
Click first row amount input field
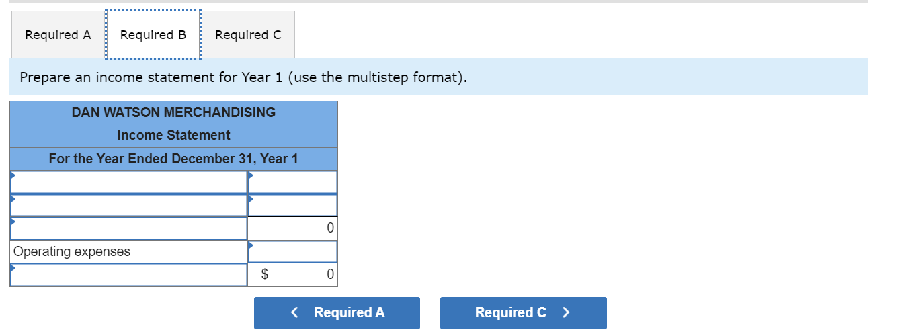293,182
